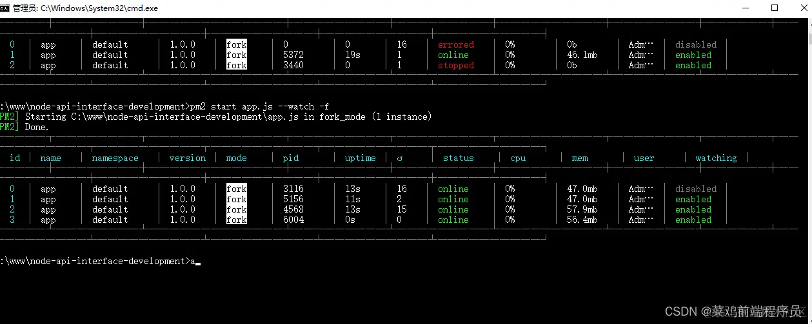The image size is (812, 324).
Task: Click uptime '0s' in the lower table
Action: point(350,220)
